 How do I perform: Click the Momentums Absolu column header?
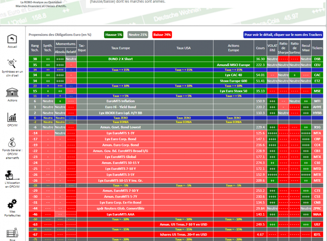(60, 52)
